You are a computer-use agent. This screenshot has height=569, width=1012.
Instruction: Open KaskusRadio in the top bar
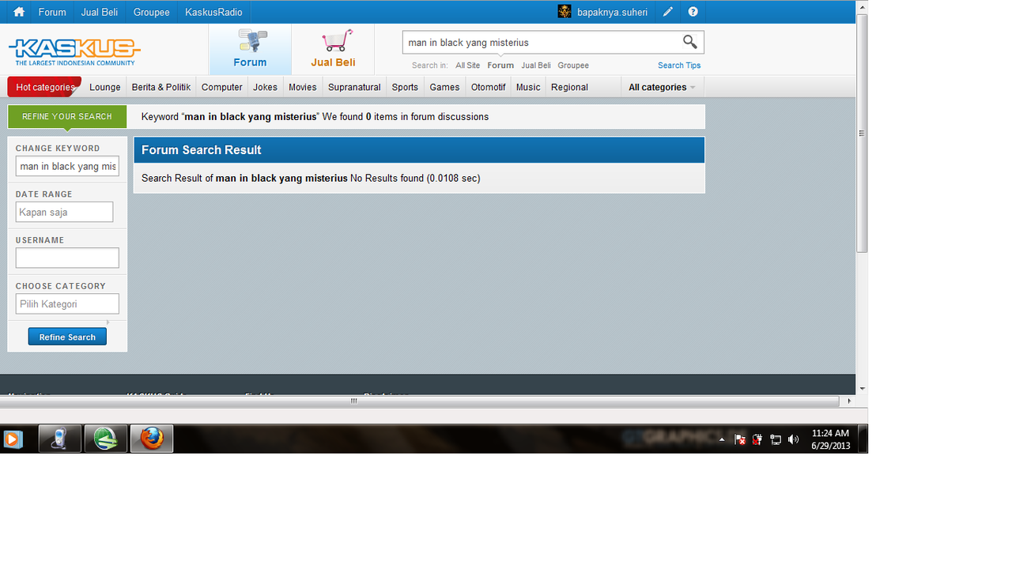213,12
